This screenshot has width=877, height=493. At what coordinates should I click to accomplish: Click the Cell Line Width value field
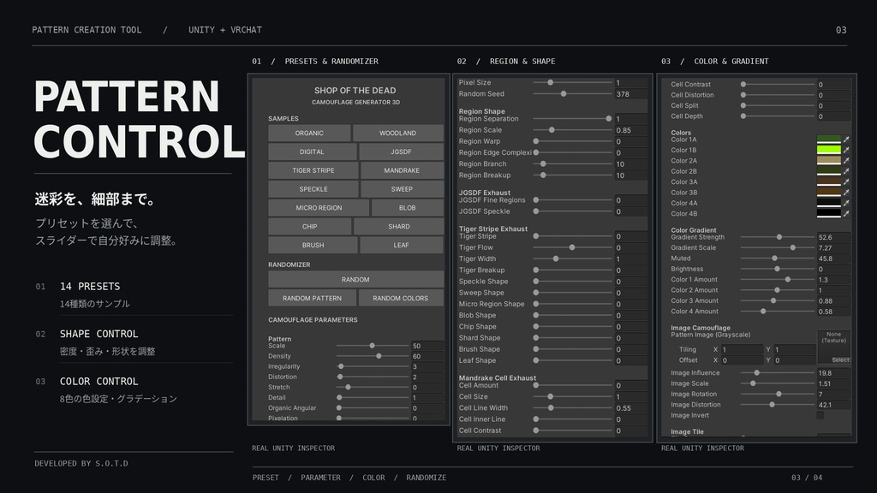pyautogui.click(x=631, y=408)
